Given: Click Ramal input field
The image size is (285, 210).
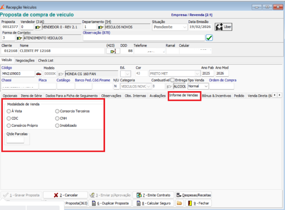Looking at the screenshot, I should pos(173,51).
